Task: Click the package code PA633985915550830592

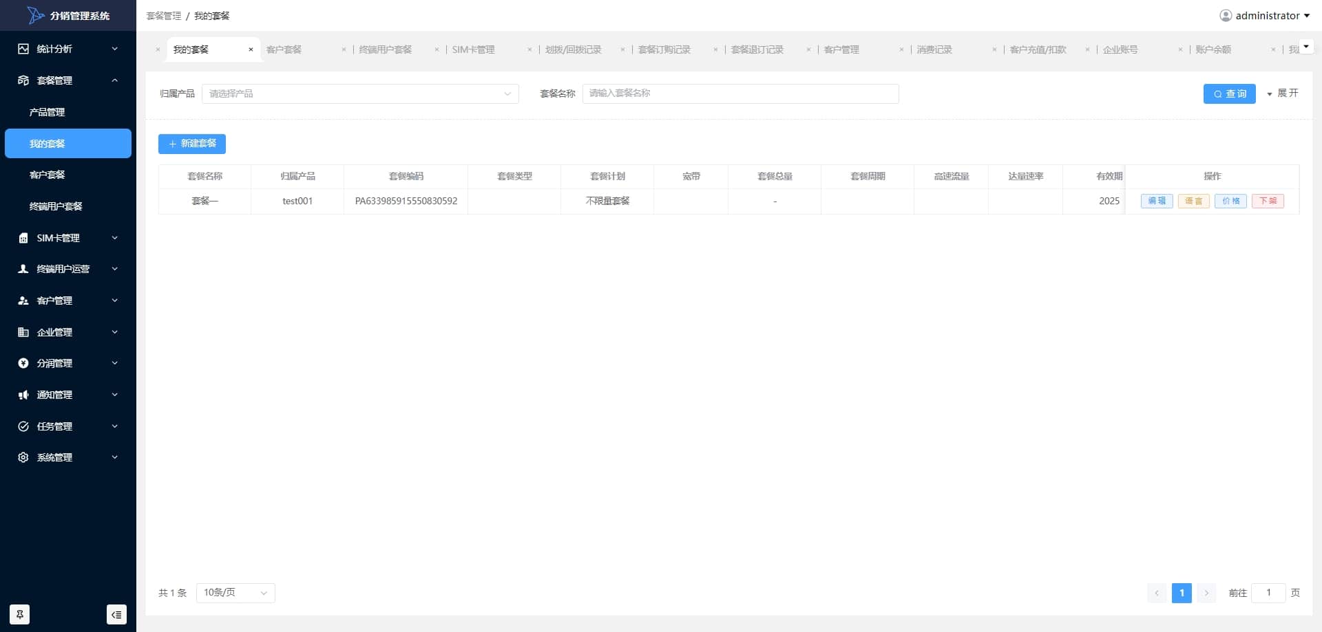Action: [406, 201]
